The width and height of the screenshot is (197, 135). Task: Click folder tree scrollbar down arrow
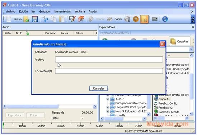[149, 114]
